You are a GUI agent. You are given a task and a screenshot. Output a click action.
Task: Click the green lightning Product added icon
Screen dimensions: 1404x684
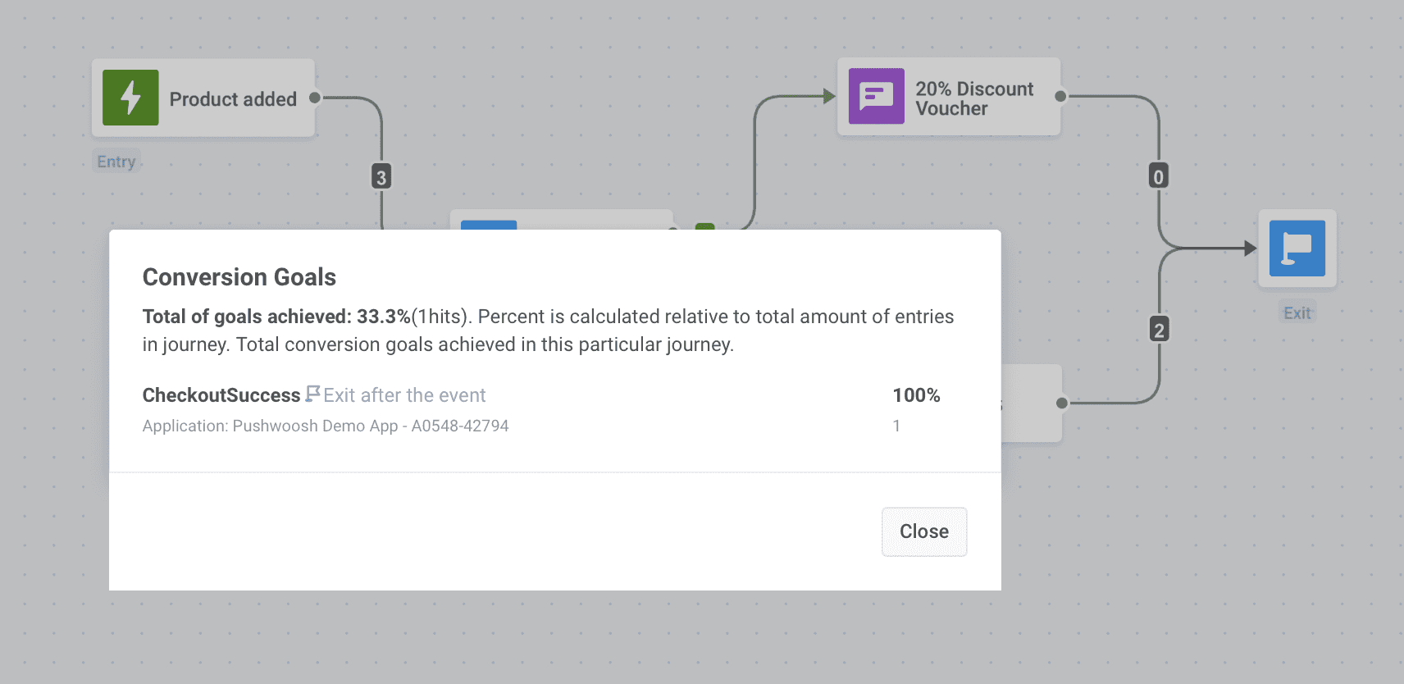130,98
